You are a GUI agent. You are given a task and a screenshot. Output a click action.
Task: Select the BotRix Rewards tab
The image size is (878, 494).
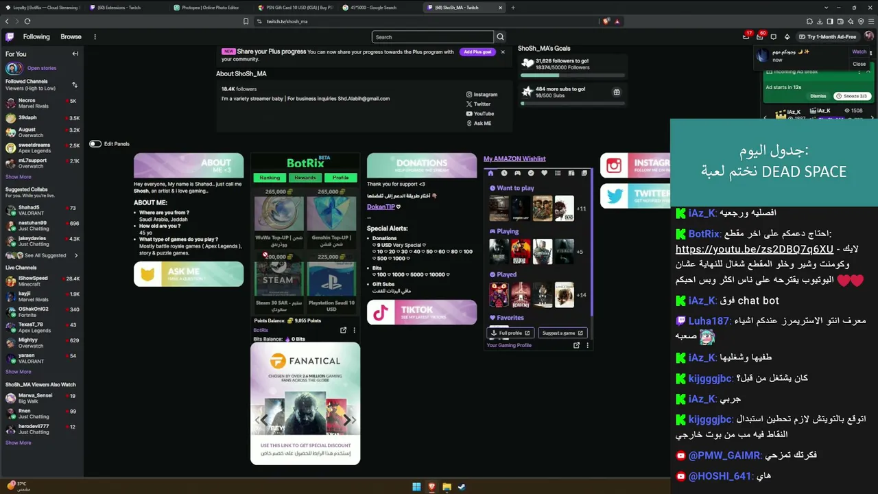coord(305,178)
